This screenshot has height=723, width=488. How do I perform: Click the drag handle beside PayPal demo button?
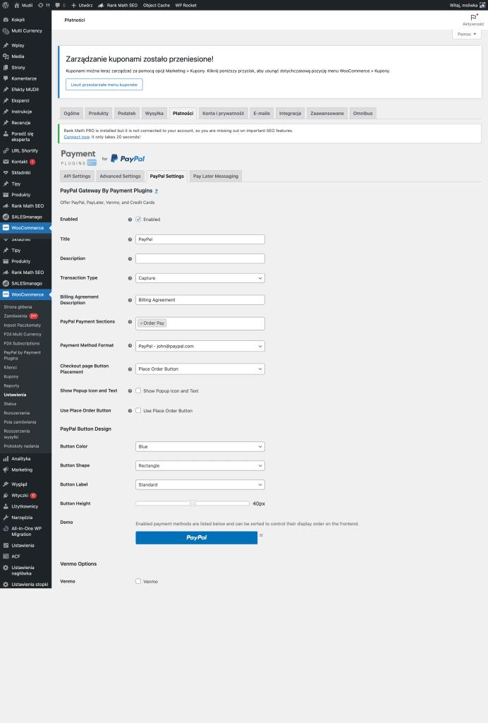pyautogui.click(x=261, y=536)
